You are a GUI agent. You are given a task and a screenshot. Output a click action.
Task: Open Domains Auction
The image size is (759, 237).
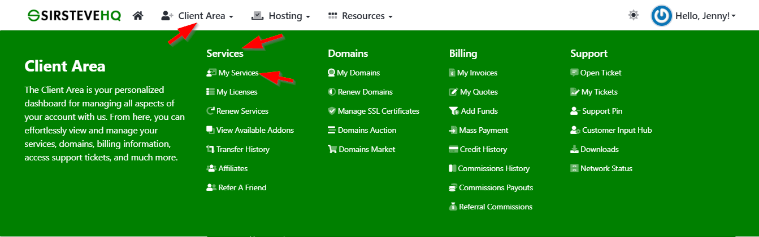coord(367,130)
